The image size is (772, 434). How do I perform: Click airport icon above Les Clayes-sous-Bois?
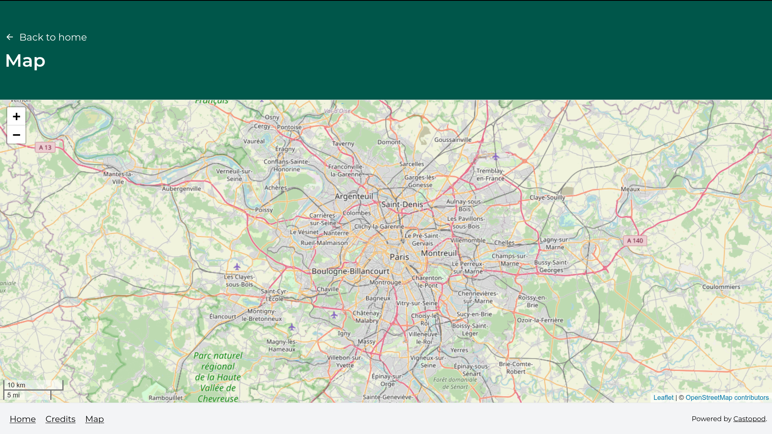[237, 267]
